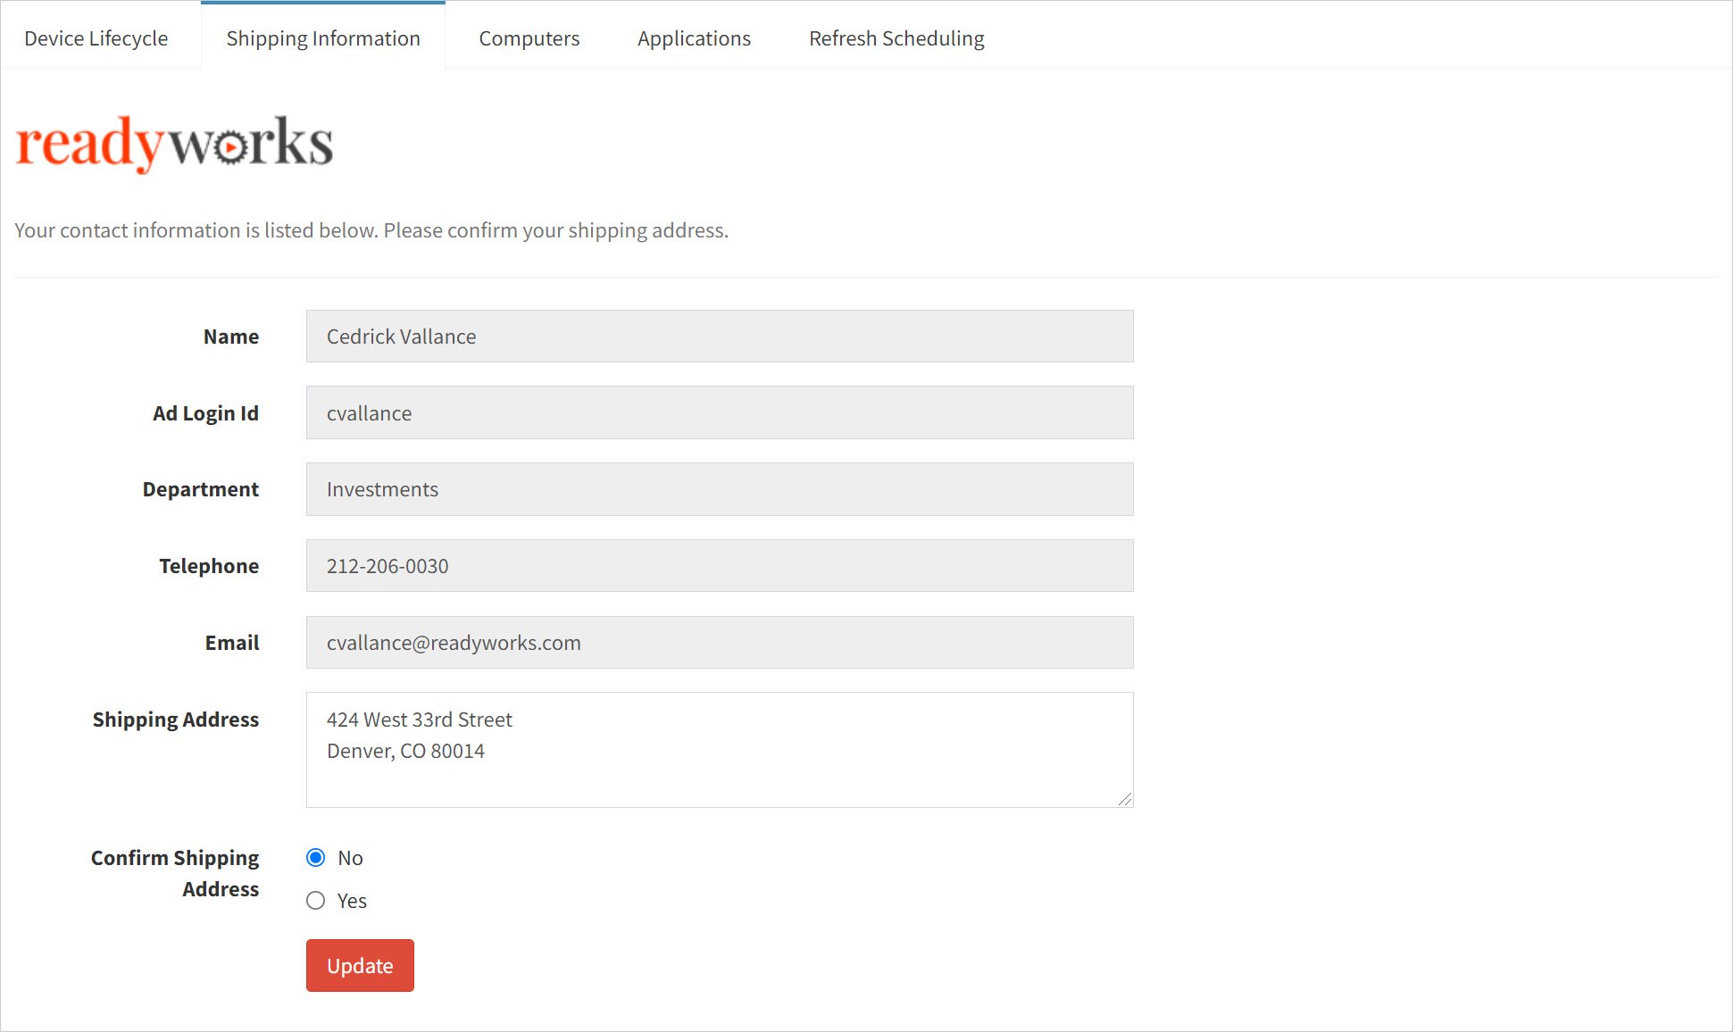Click the Shipping Address label

pyautogui.click(x=176, y=720)
